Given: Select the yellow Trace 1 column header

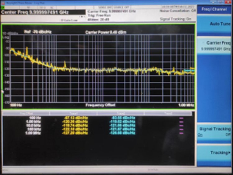Looking at the screenshot, I should 73,114.
